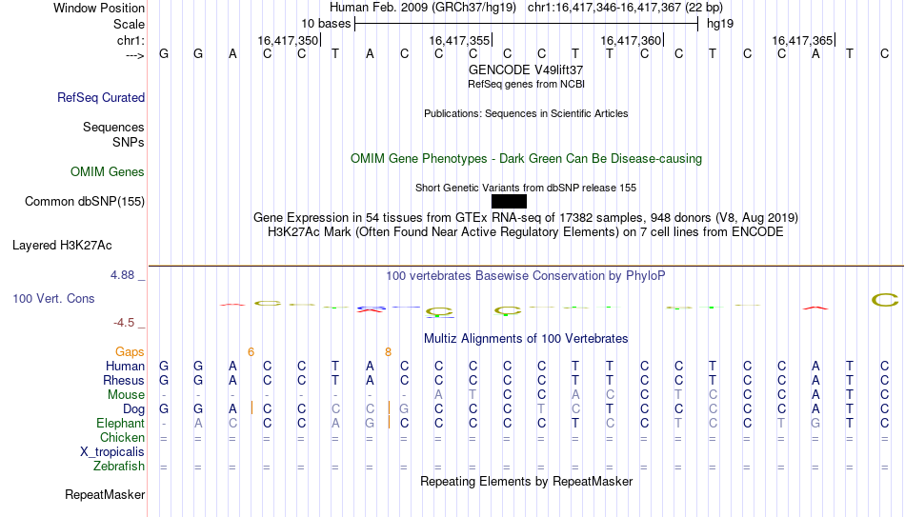Image resolution: width=905 pixels, height=517 pixels.
Task: Click the -4.5 PhyloP lower bound value
Action: (124, 323)
